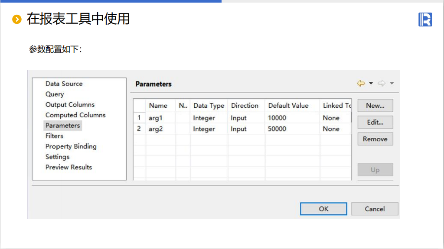Show the Preview Results page

[69, 167]
